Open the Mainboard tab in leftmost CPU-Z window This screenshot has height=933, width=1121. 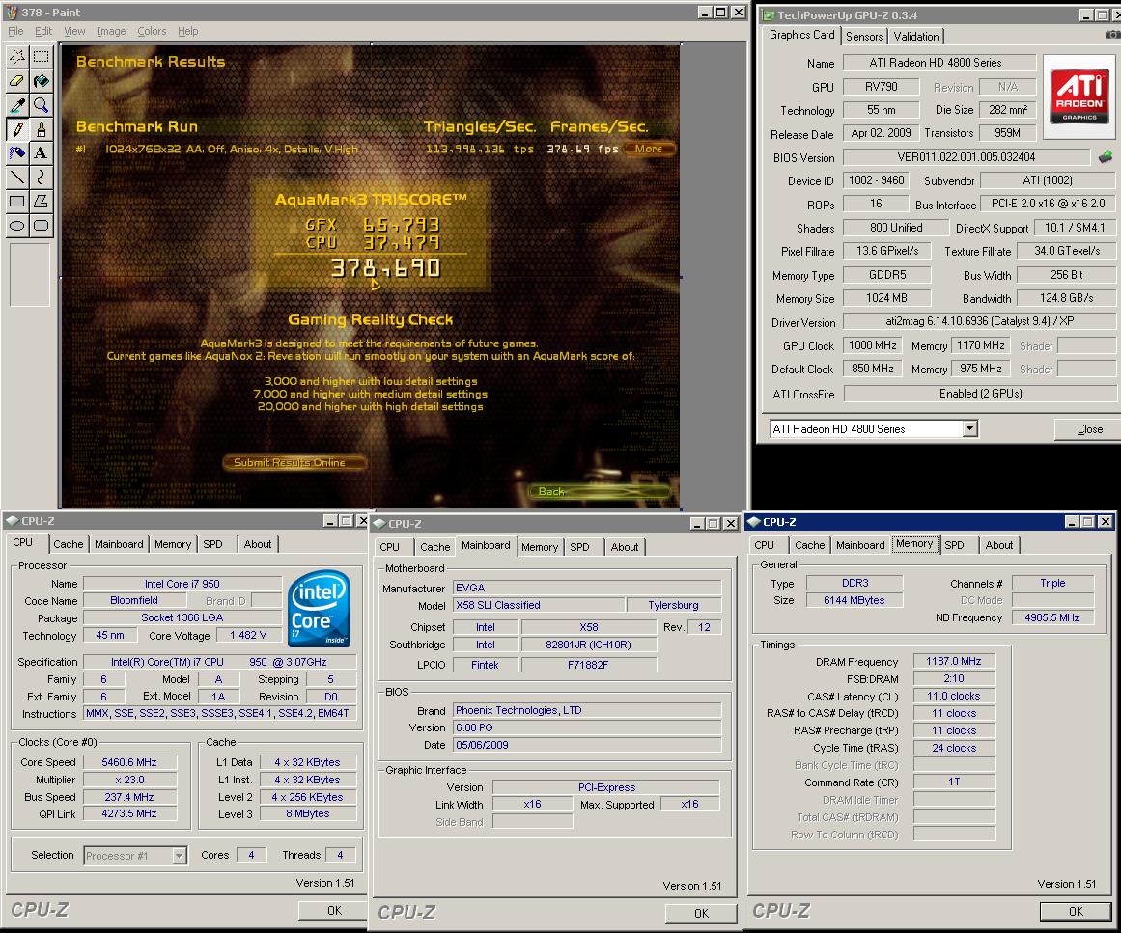119,544
